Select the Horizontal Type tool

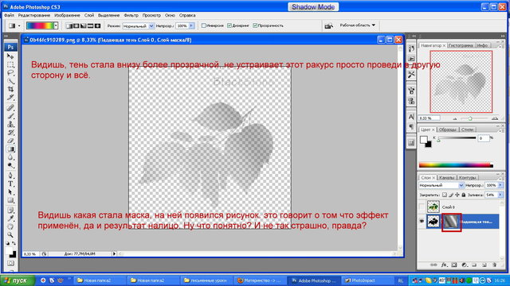click(x=10, y=184)
